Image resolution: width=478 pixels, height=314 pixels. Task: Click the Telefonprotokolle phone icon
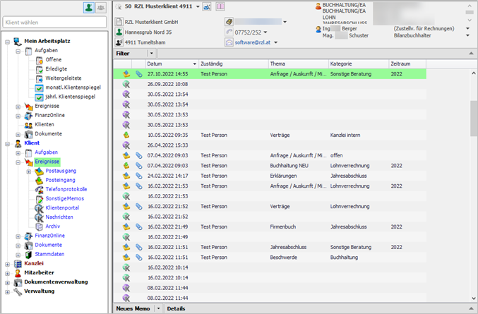(x=40, y=189)
